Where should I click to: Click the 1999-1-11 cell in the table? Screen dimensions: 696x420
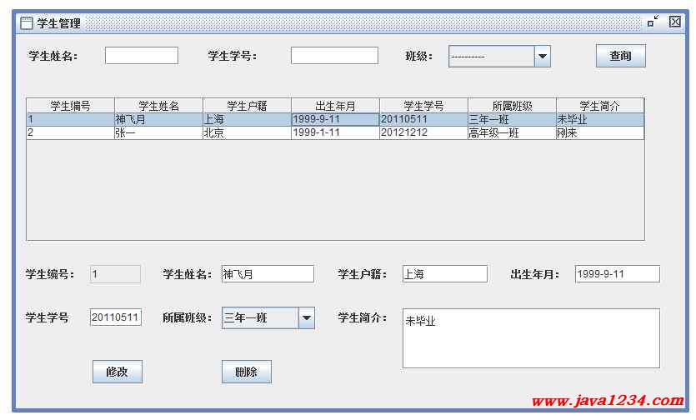(335, 132)
